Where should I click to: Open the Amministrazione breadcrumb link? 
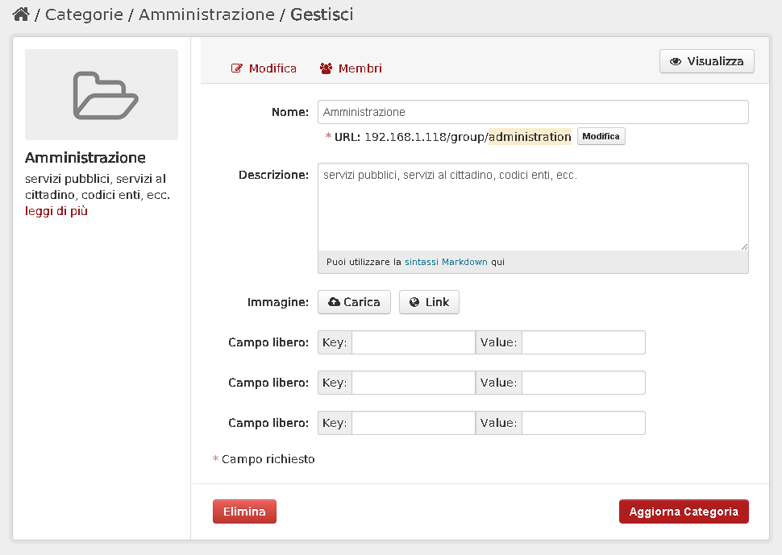click(x=206, y=14)
